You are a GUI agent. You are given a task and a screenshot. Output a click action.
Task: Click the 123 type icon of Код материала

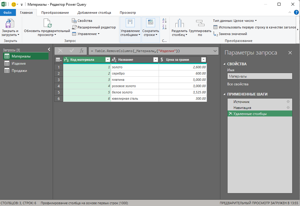tap(66, 60)
